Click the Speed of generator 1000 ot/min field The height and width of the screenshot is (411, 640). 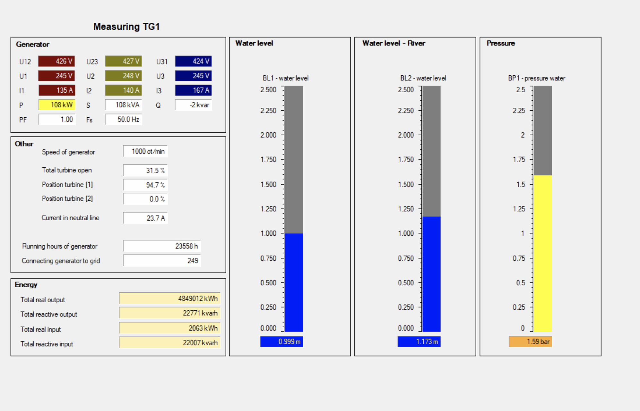point(145,151)
